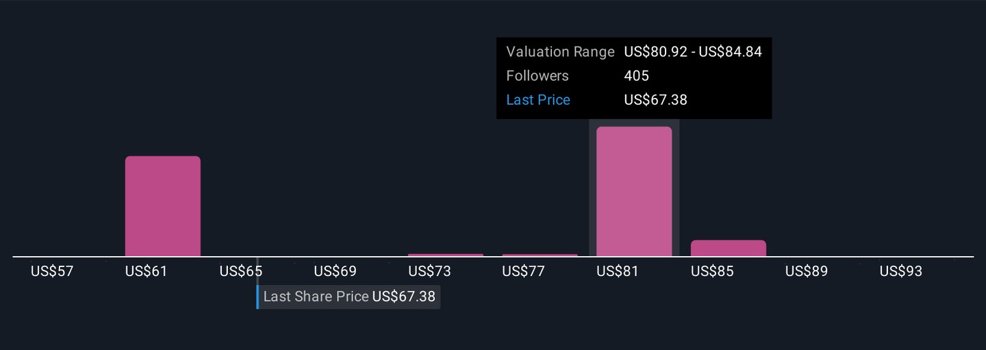Select the US$93 axis label
The image size is (986, 350).
pos(901,271)
